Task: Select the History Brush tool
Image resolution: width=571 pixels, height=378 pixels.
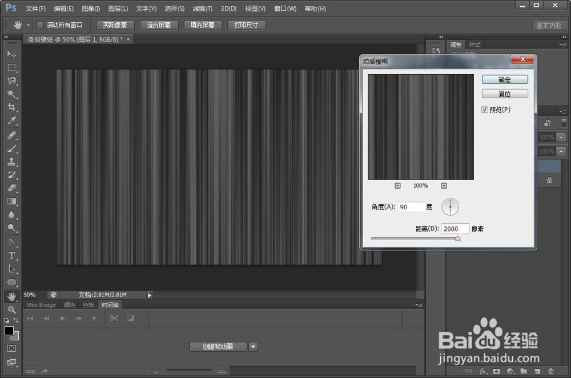Action: point(11,175)
